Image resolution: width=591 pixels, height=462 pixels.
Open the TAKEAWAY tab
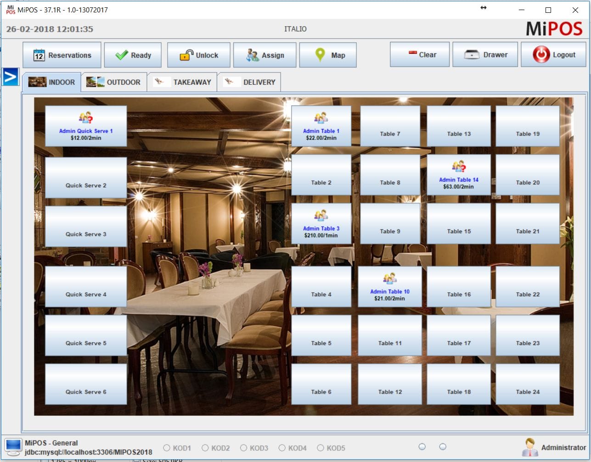click(182, 82)
